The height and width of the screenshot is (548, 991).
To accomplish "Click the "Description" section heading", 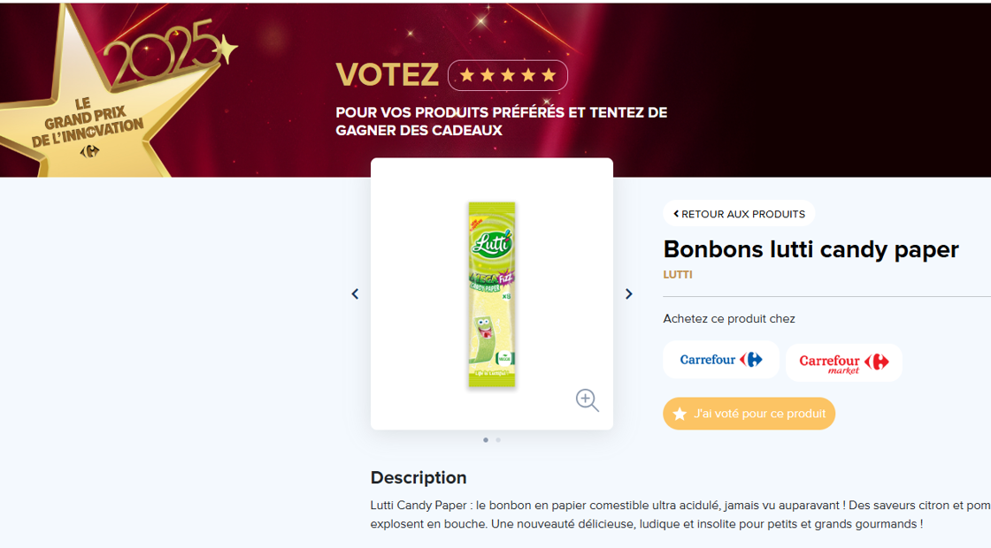I will pyautogui.click(x=419, y=477).
